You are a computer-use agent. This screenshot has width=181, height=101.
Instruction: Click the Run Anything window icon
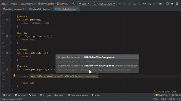[x=167, y=4]
